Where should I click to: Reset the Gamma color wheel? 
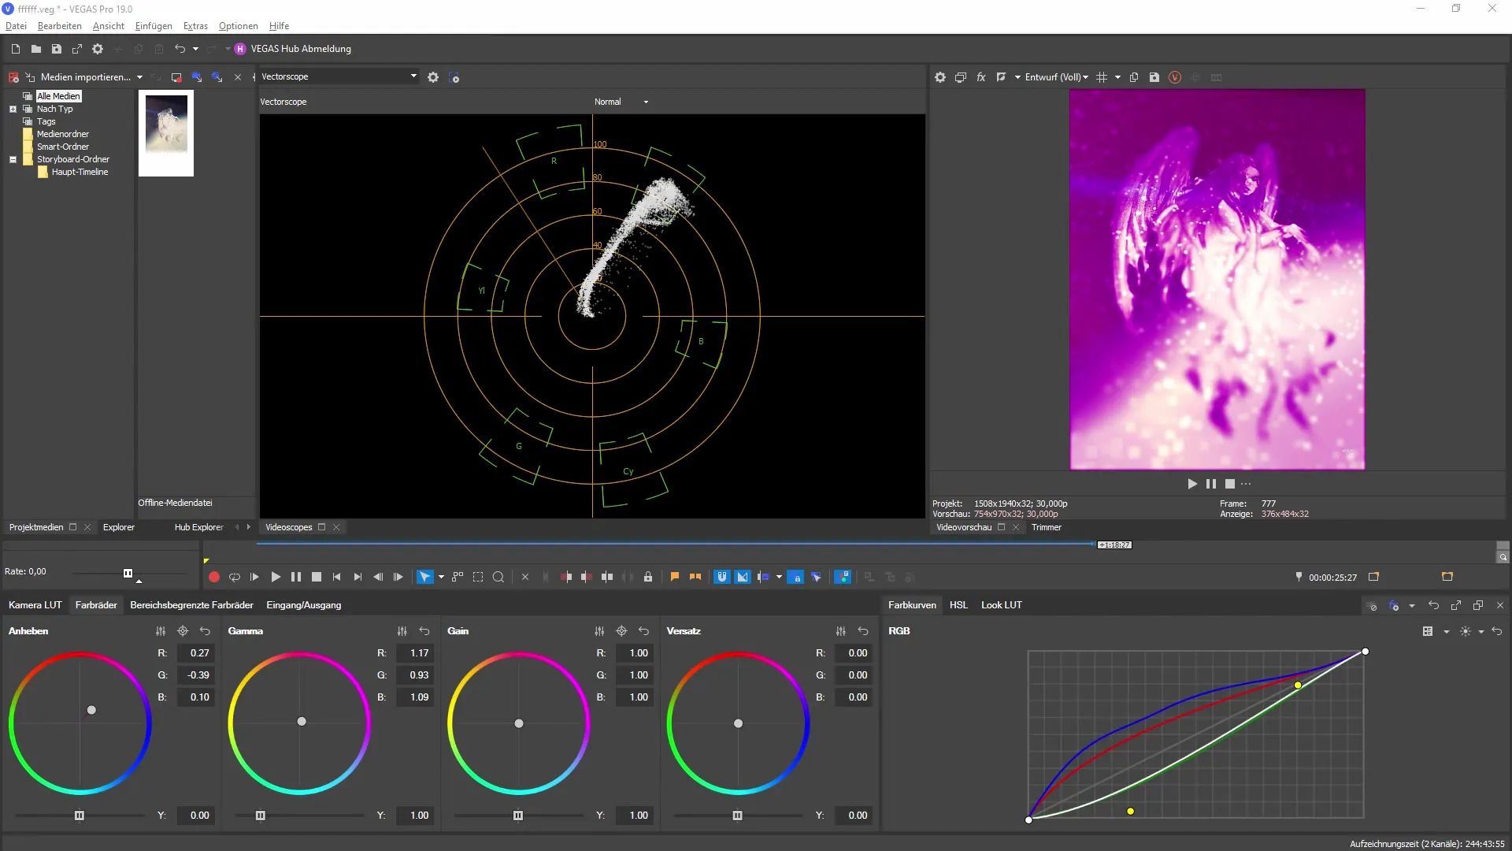[424, 631]
